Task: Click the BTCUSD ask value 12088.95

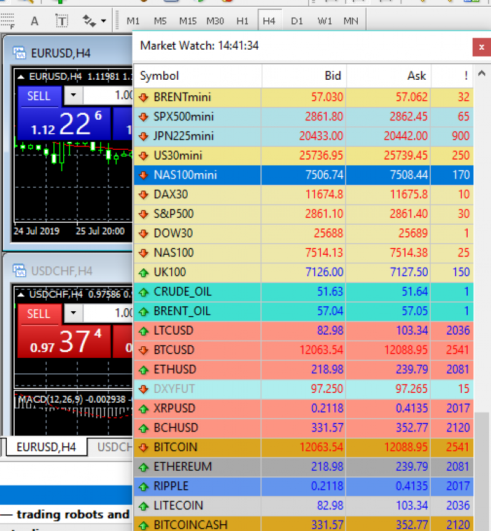Action: pyautogui.click(x=406, y=350)
